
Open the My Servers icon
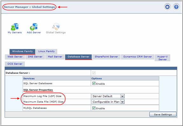point(15,27)
